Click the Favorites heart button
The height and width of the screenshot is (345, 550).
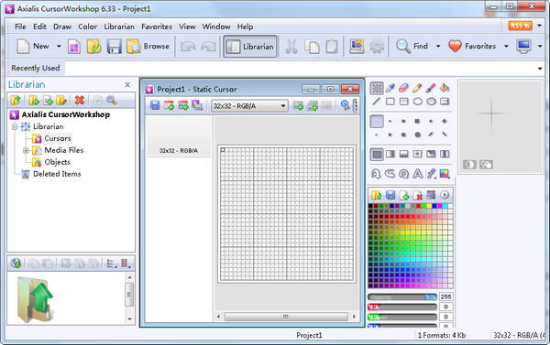tap(472, 47)
